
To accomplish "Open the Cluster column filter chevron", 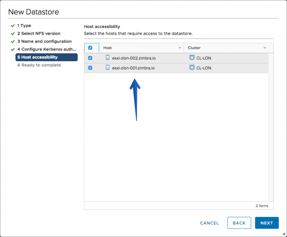I will pos(265,48).
